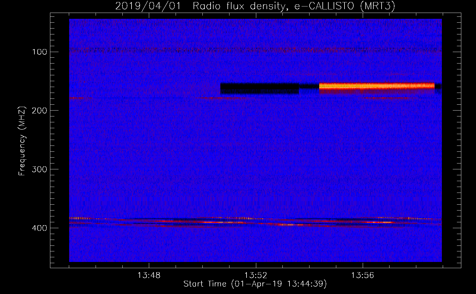The width and height of the screenshot is (476, 294).
Task: Click the 'Frequency (MHZ)' axis label
Action: pyautogui.click(x=22, y=141)
